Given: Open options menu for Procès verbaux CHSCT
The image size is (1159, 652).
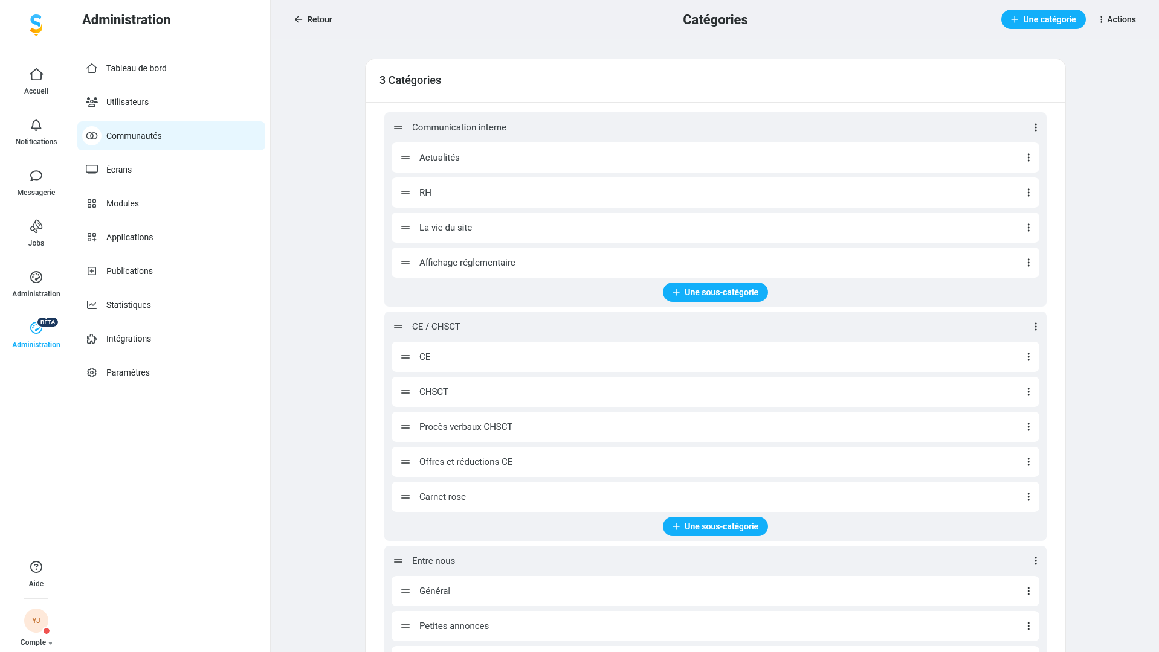Looking at the screenshot, I should 1028,427.
